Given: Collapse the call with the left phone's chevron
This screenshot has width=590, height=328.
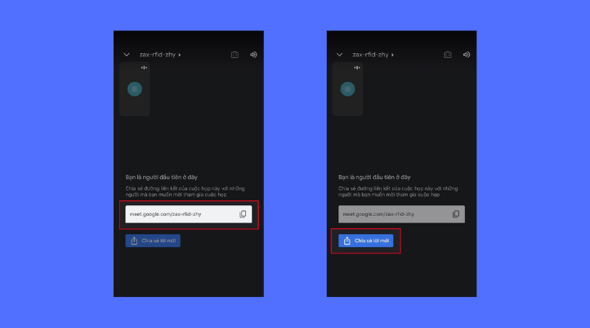Looking at the screenshot, I should [127, 55].
